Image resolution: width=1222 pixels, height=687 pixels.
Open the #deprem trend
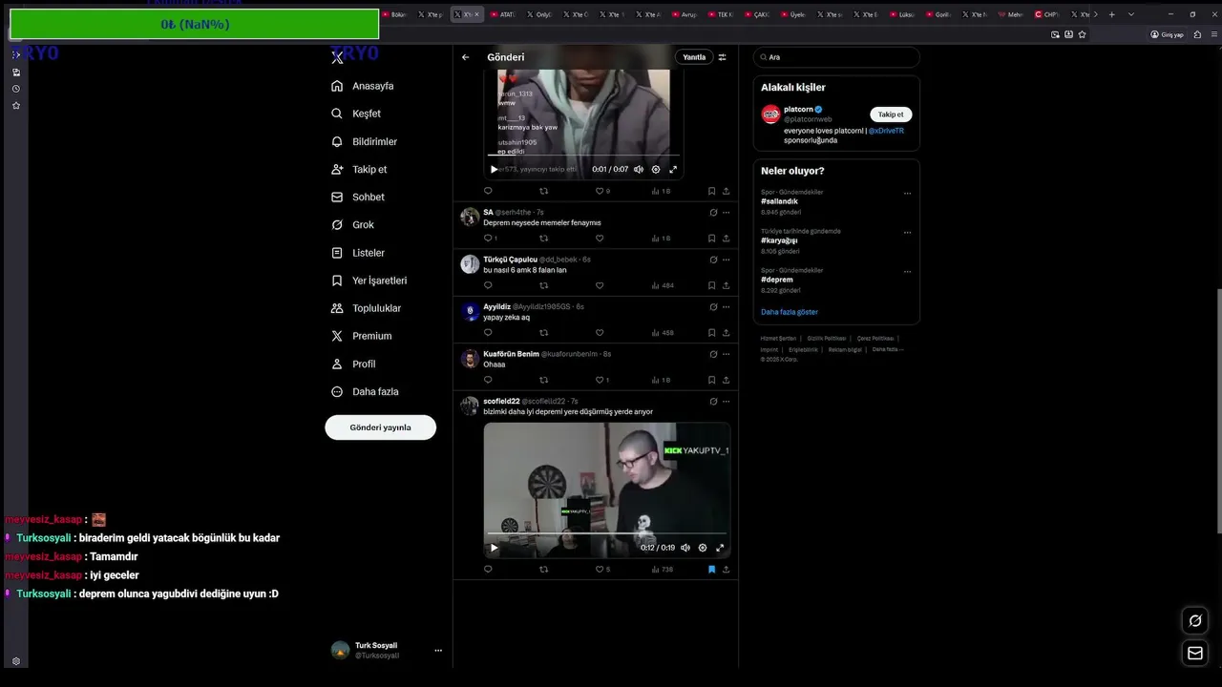pos(777,280)
